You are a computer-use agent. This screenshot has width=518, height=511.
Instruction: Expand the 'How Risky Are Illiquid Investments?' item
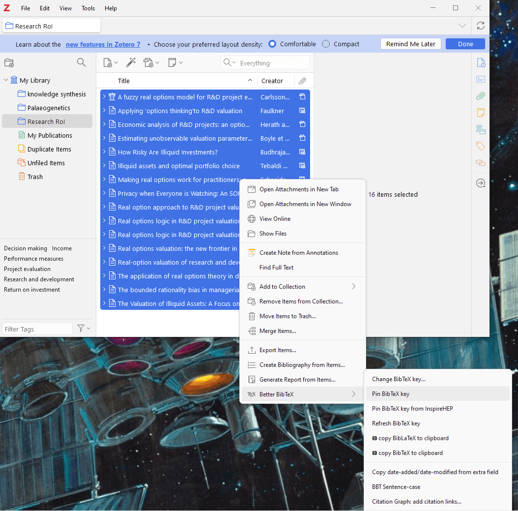point(104,151)
